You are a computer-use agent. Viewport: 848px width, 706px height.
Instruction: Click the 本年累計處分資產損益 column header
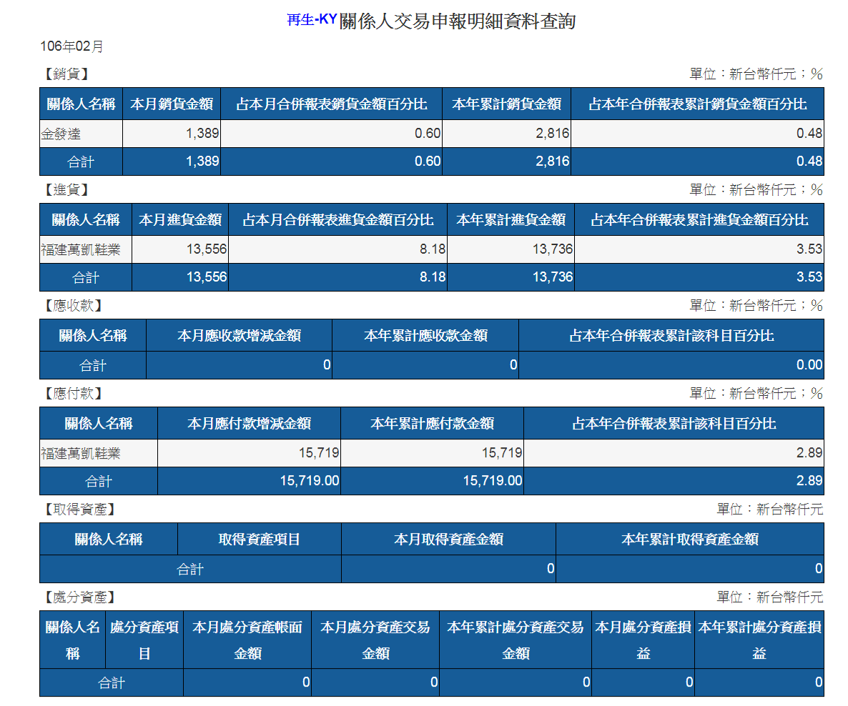(x=759, y=640)
